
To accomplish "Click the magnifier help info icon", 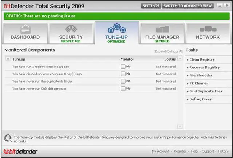I will (x=8, y=138).
